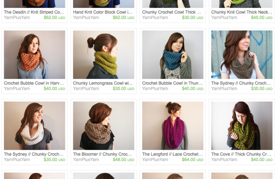Open 'The Cove // Thick Chunky Cr...' title
This screenshot has height=179, width=275.
coord(241,154)
